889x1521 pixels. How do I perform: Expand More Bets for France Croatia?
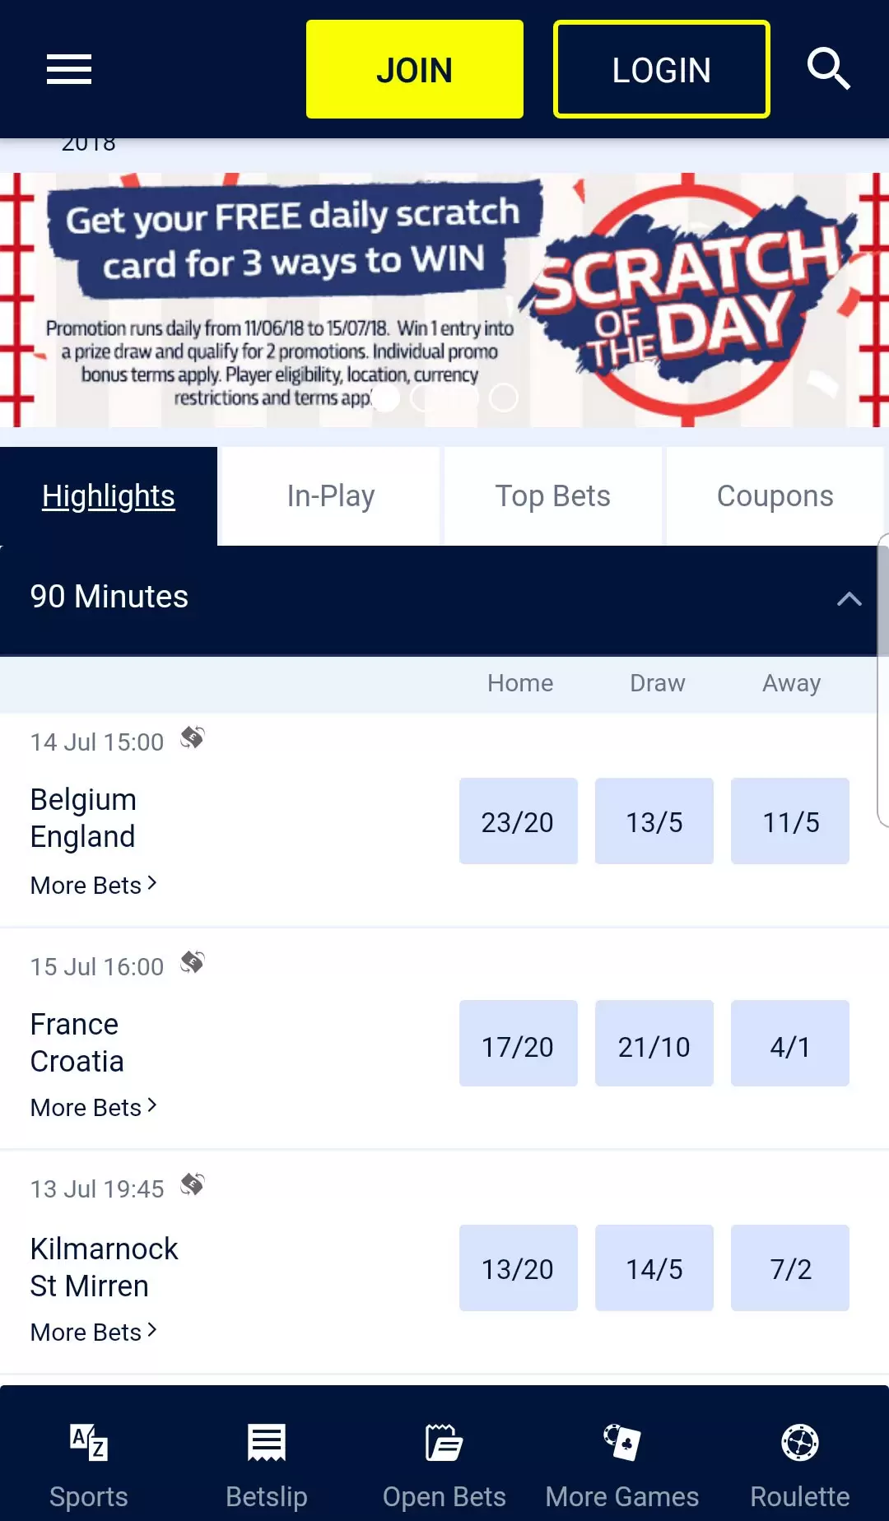tap(93, 1107)
